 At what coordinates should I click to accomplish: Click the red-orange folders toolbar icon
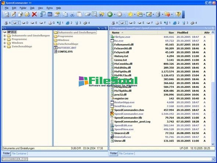click(x=167, y=14)
